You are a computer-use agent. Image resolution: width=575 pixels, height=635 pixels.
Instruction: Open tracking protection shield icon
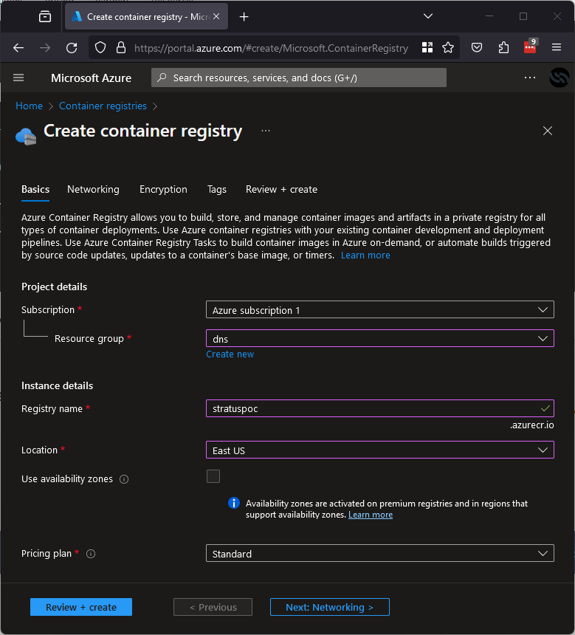[100, 48]
